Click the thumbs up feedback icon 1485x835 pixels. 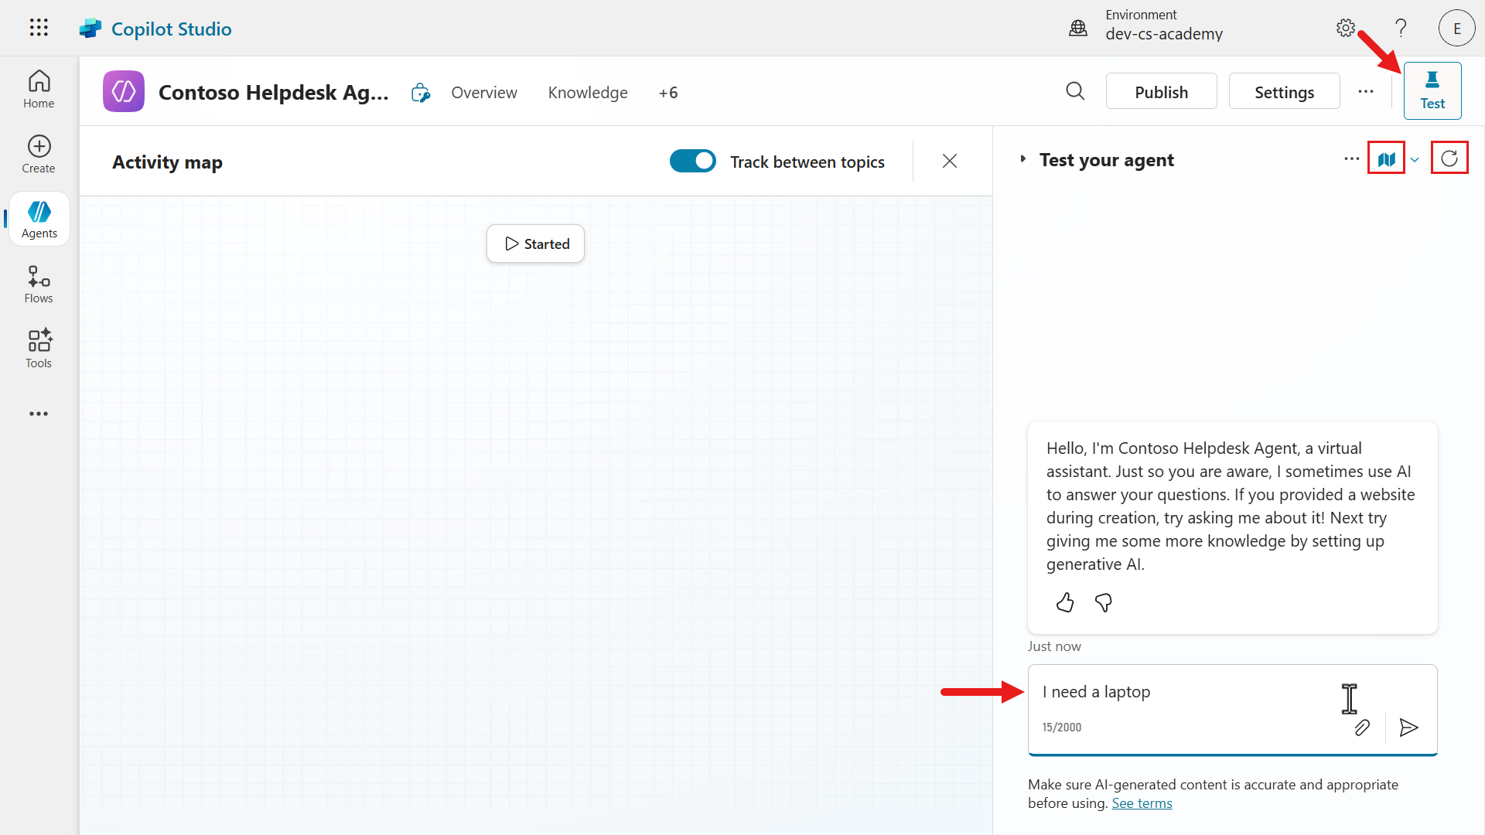pos(1065,602)
